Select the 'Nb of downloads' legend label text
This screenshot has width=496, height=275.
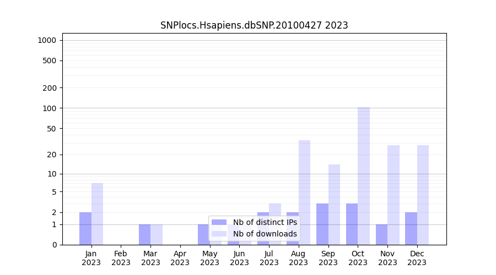coord(265,234)
